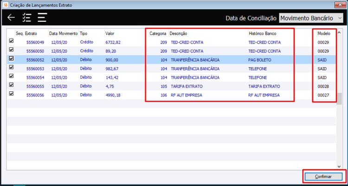Viewport: 348px width, 186px height.
Task: Click the Modelo column header
Action: 324,33
